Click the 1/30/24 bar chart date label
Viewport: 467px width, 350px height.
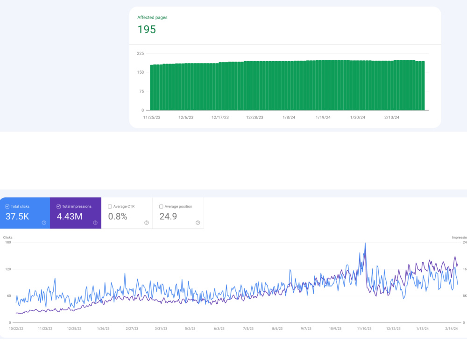[358, 117]
